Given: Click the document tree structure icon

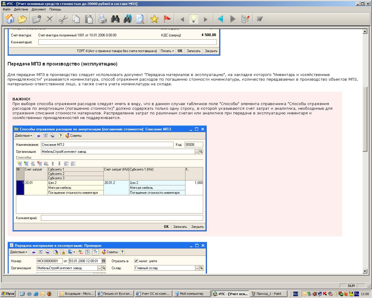Looking at the screenshot, I should (246, 19).
